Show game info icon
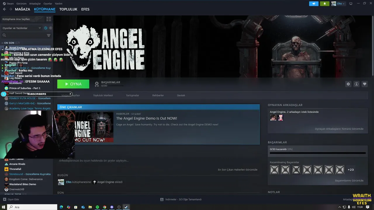 click(x=356, y=84)
